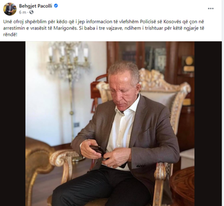Screen dimensions: 224x206
Task: Click the carved wooden side table
Action: pos(182,186)
